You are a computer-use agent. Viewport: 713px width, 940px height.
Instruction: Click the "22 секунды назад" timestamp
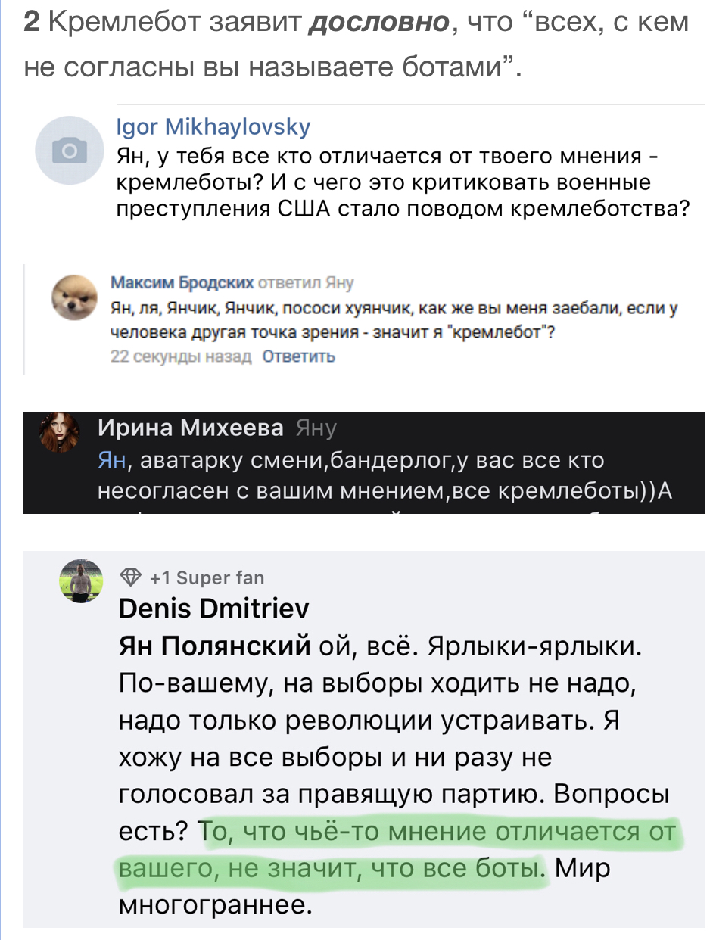coord(181,356)
